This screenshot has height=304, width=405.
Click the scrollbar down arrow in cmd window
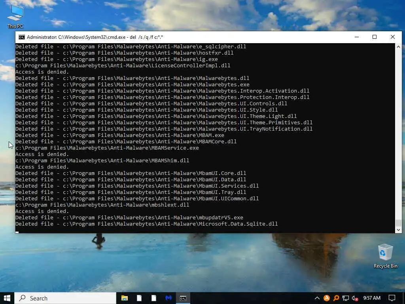(x=398, y=230)
